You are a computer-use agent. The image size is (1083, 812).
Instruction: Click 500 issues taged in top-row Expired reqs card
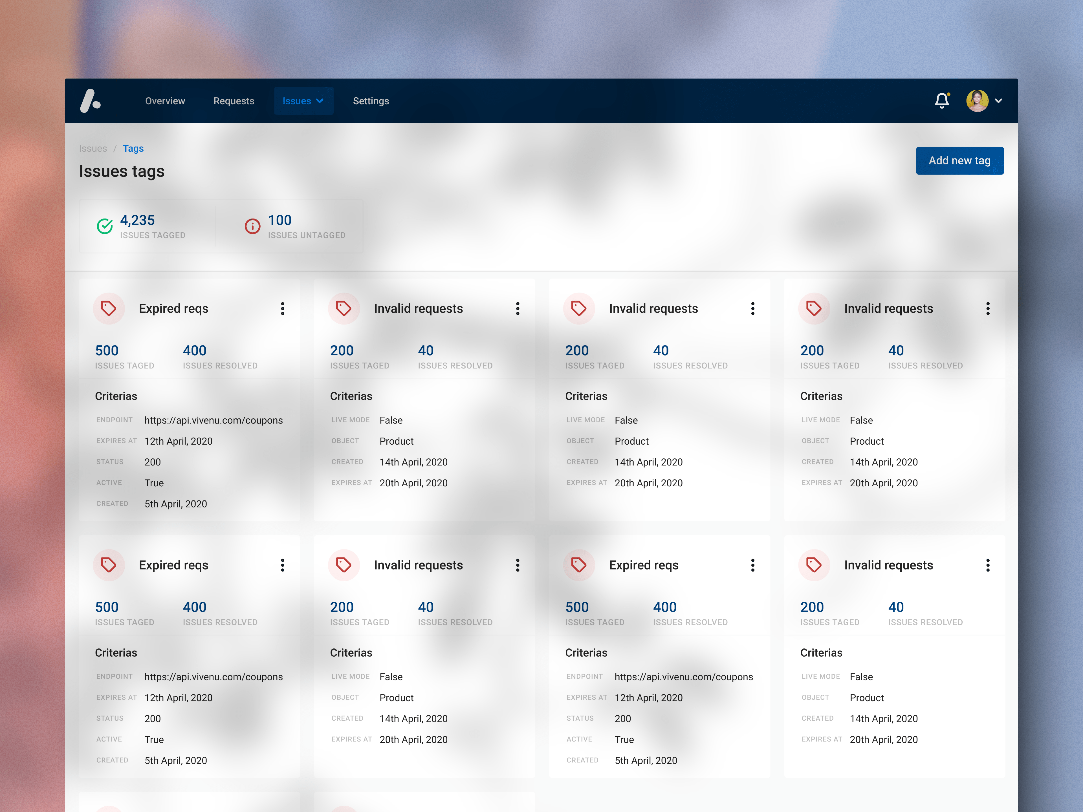(107, 350)
